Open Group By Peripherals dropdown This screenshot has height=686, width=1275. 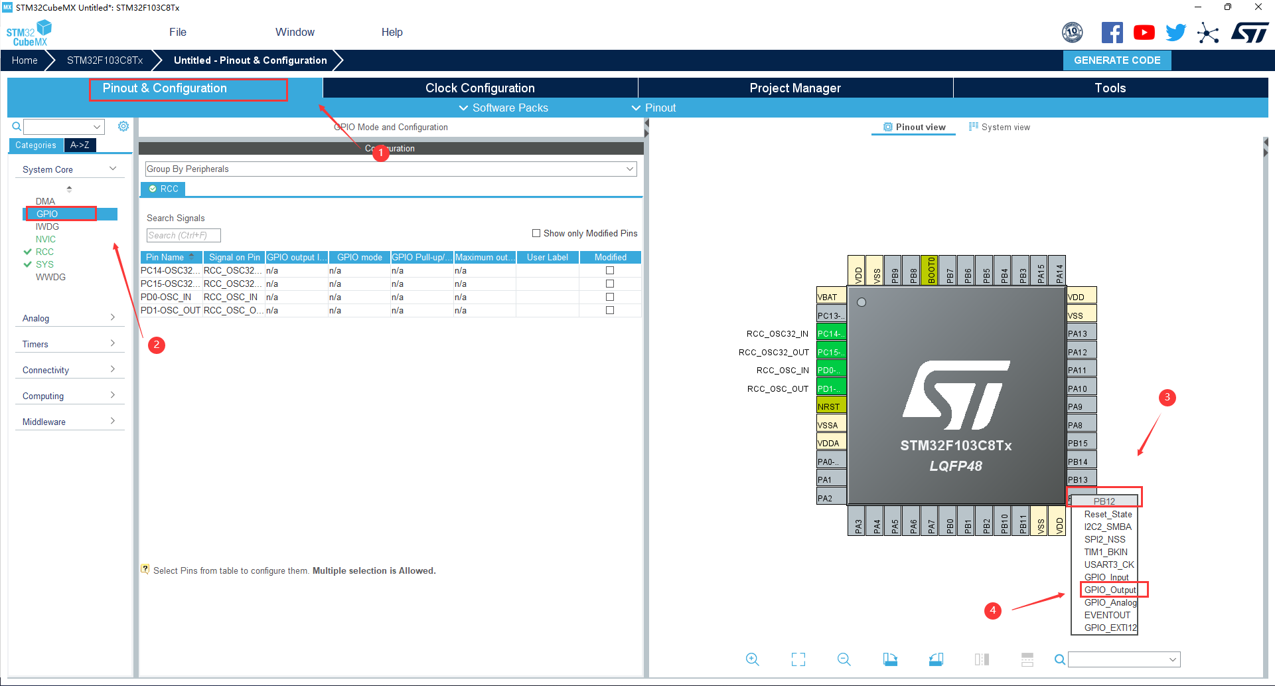(391, 169)
